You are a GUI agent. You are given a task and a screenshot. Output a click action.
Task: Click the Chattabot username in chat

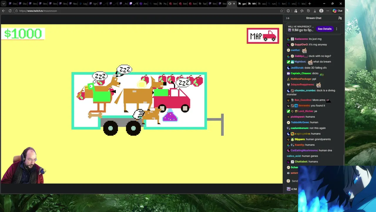(301, 162)
